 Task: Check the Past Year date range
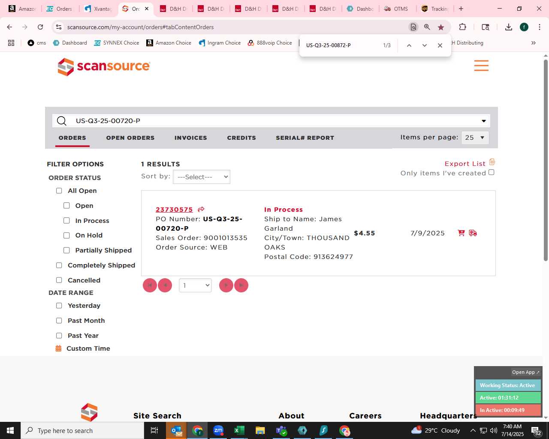pyautogui.click(x=59, y=336)
